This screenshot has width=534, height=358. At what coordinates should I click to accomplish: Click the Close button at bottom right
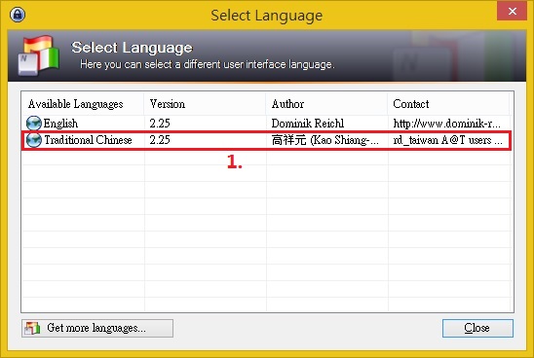(x=477, y=328)
